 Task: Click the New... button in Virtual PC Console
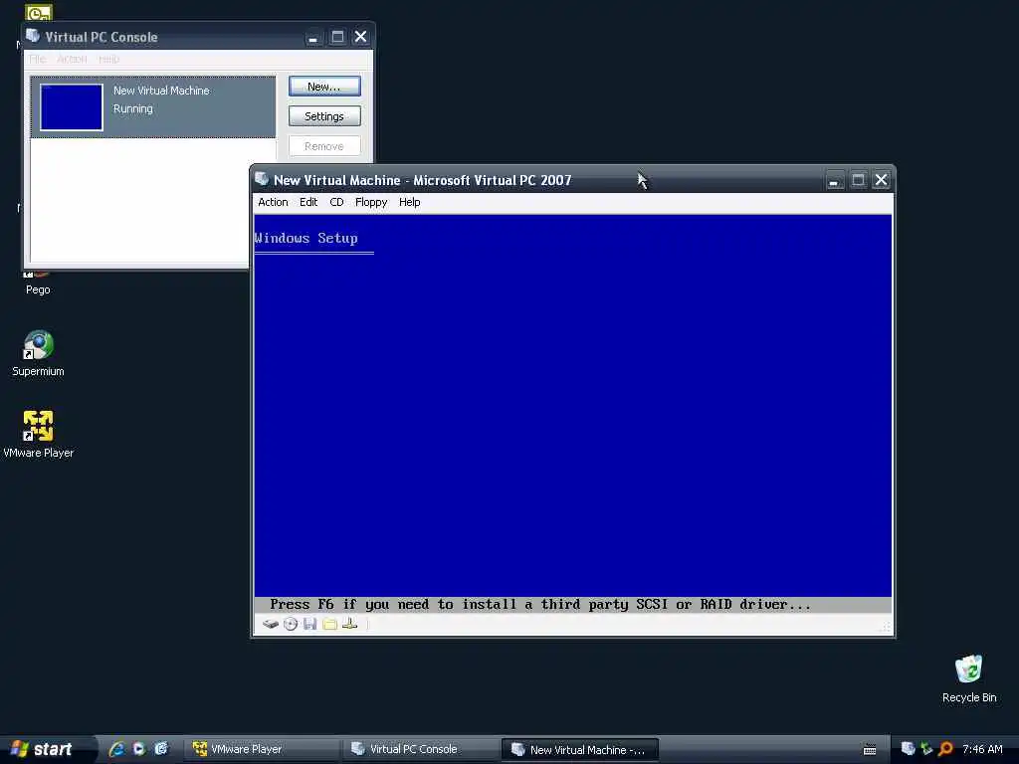324,87
